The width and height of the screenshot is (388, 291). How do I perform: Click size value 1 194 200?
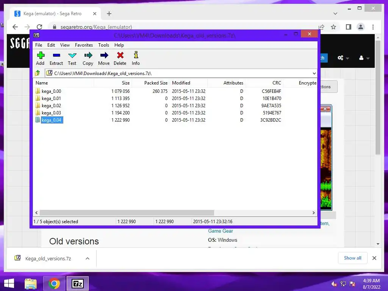tap(120, 113)
